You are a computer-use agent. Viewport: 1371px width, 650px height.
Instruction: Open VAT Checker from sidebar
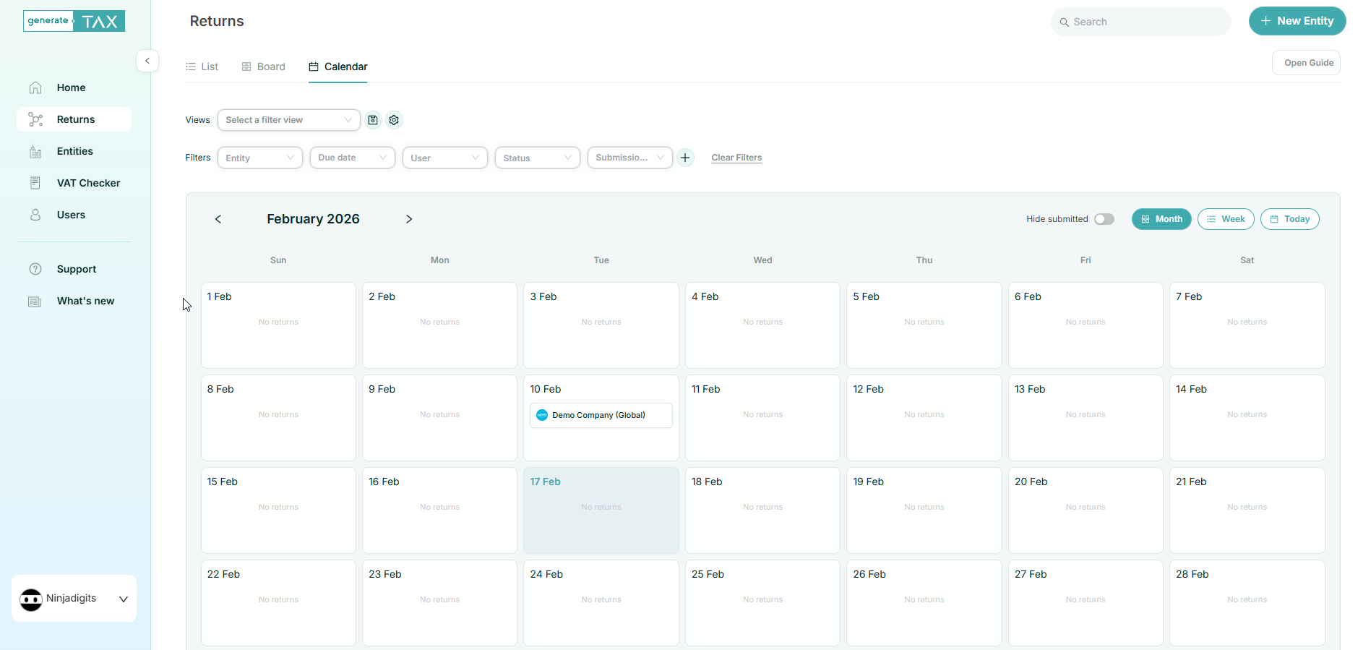pyautogui.click(x=88, y=183)
